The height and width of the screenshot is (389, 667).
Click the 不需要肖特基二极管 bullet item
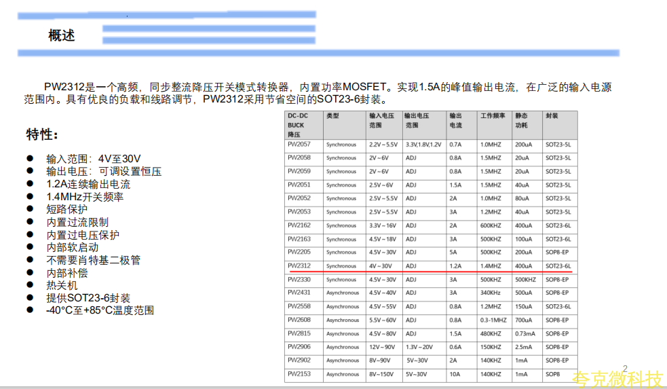click(x=93, y=260)
